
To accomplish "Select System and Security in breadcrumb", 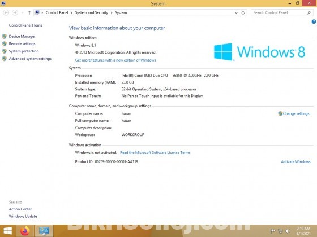I will pyautogui.click(x=92, y=12).
